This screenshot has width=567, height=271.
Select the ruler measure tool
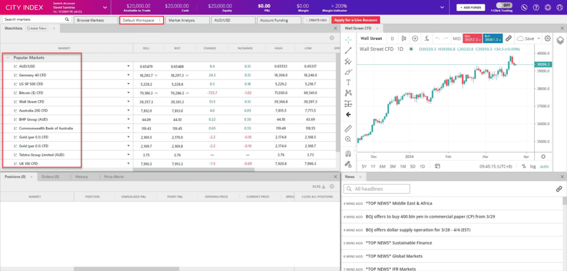348,128
